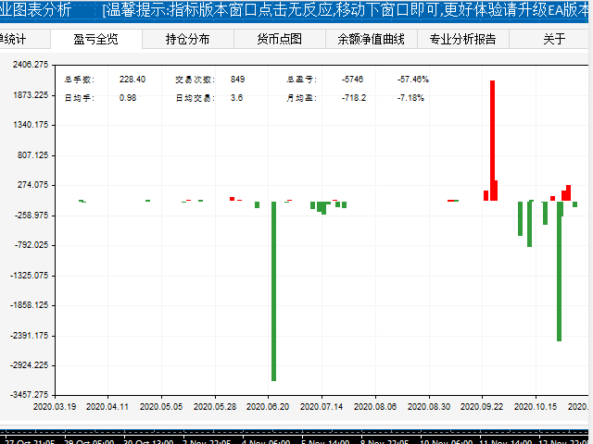Screen dimensions: 593x444
Task: Click the long green loss bar reaching -2391
Action: [x=559, y=271]
